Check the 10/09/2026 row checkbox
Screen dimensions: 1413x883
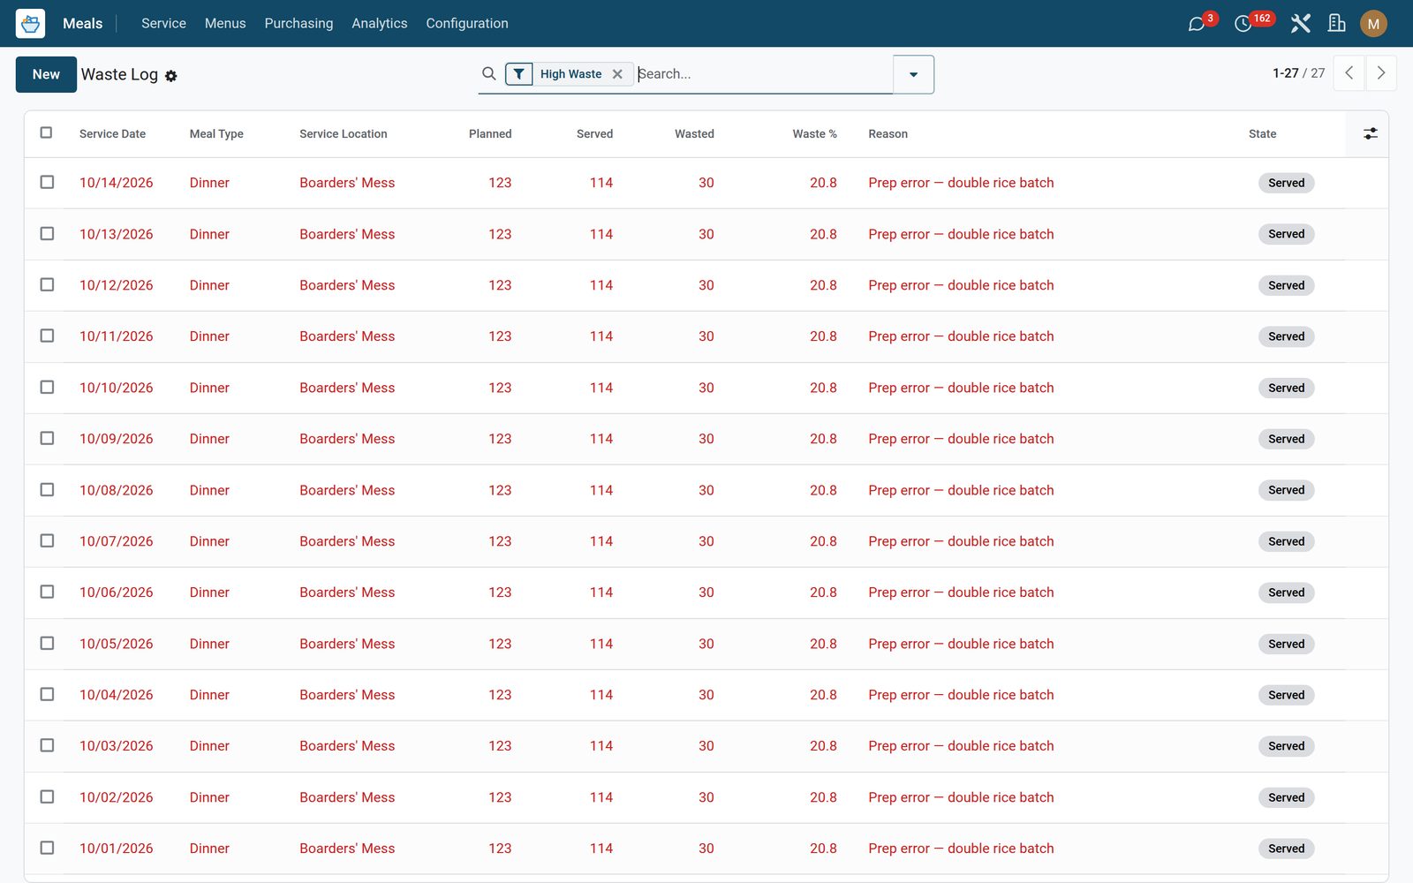[x=47, y=438]
